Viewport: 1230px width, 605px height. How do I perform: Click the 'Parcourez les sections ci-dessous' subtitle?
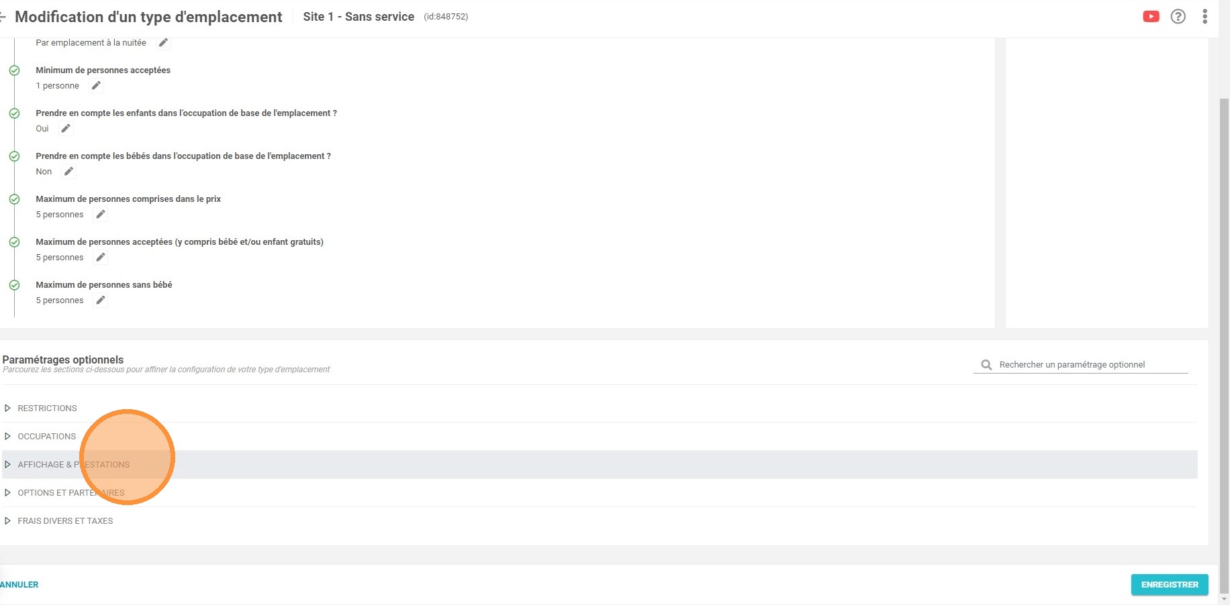pos(167,370)
